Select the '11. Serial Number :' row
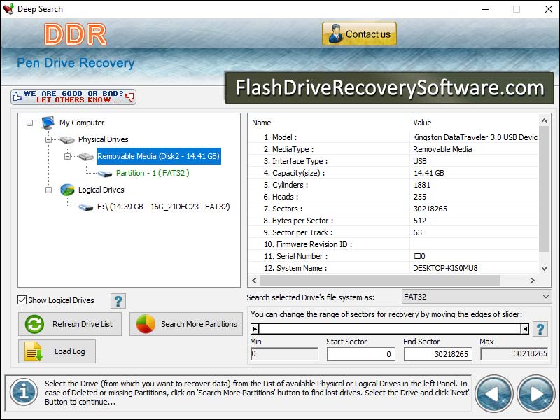 [393, 256]
